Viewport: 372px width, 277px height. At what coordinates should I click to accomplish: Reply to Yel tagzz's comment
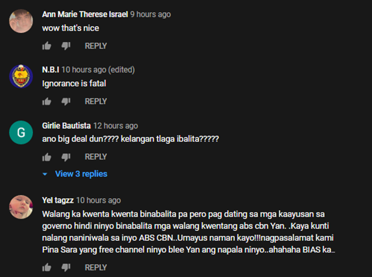click(x=96, y=267)
